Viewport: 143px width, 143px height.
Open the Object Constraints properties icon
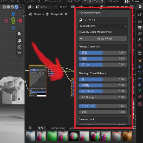click(140, 85)
